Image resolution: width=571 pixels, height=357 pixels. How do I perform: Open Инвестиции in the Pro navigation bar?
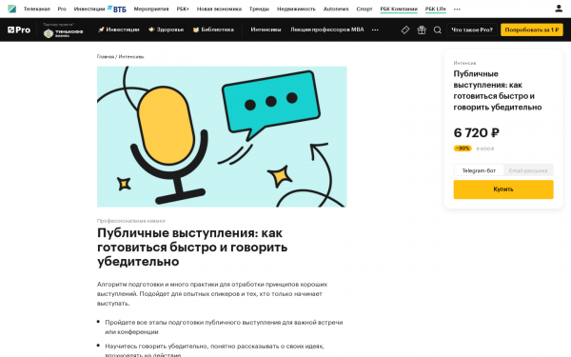119,30
